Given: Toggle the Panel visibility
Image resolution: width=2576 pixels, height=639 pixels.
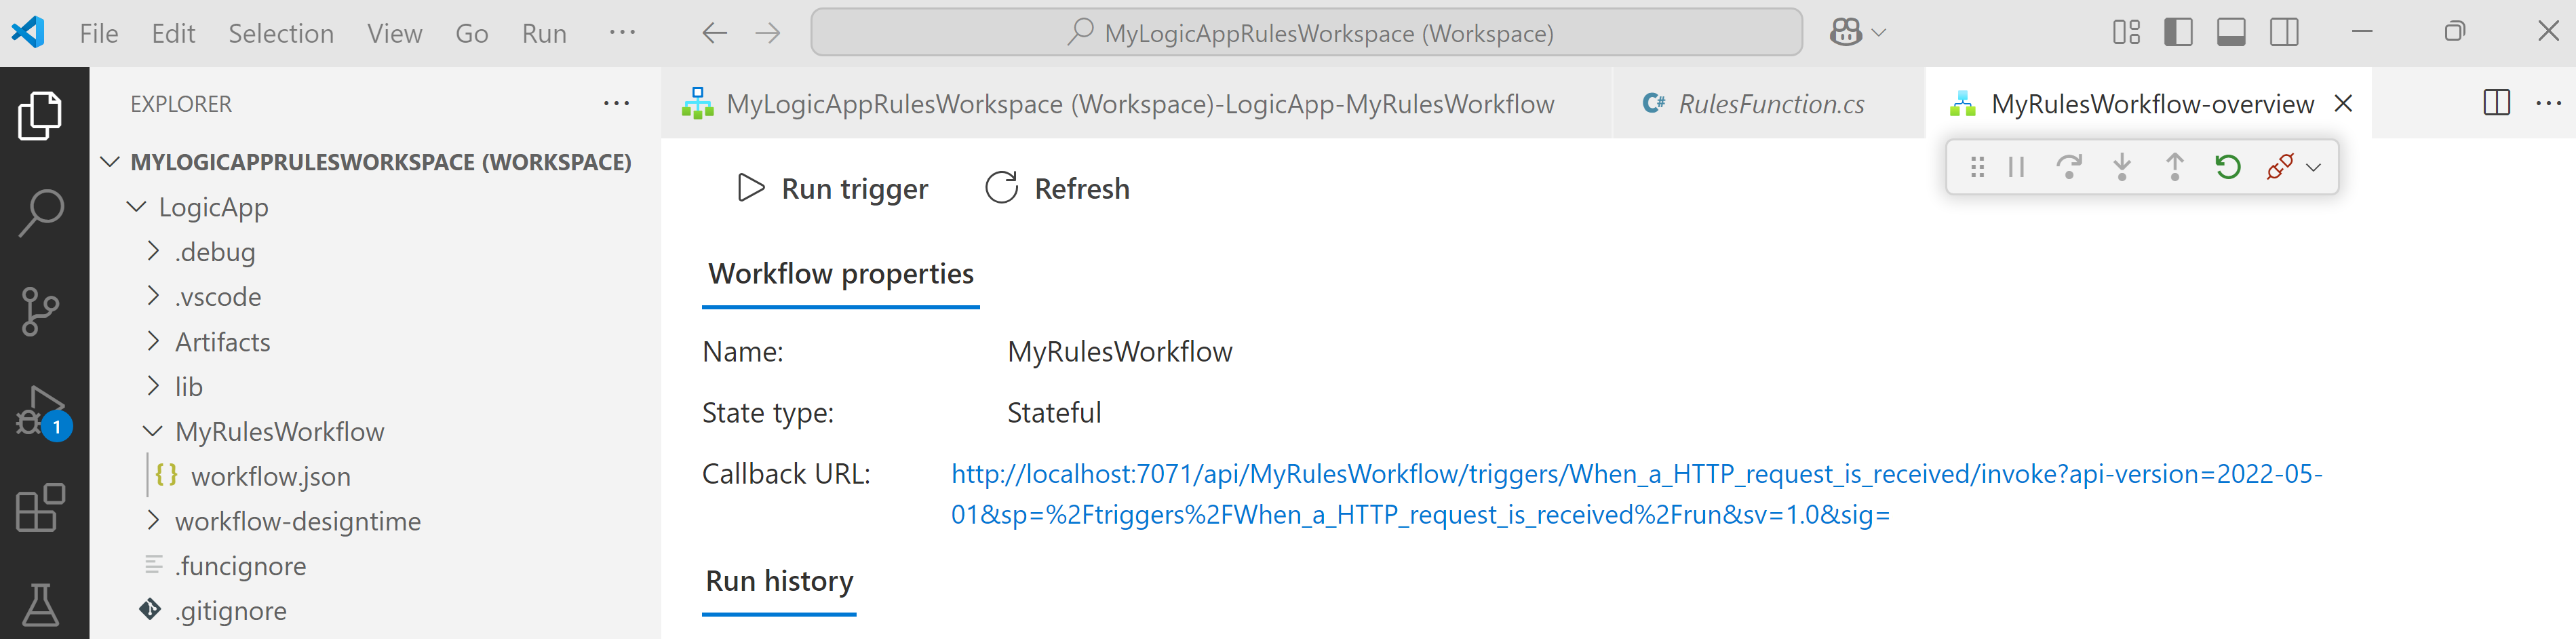Looking at the screenshot, I should tap(2231, 31).
